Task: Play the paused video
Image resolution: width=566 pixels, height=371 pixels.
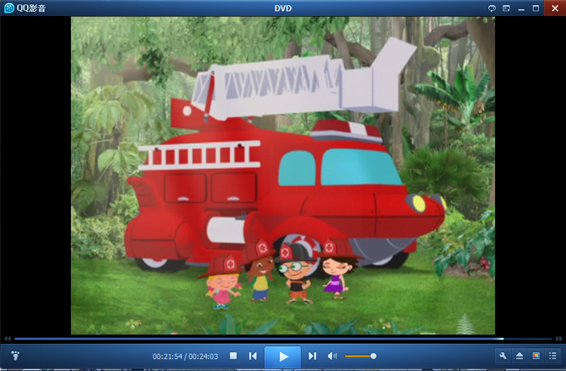Action: (x=283, y=357)
